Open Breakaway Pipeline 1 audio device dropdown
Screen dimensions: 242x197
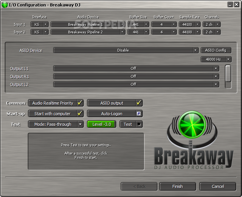[88, 24]
